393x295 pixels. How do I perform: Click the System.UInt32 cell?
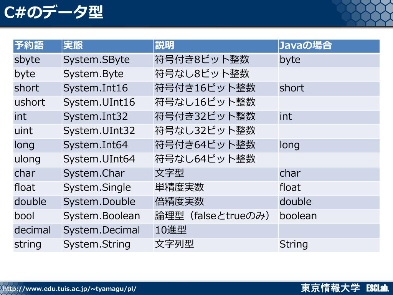point(107,131)
